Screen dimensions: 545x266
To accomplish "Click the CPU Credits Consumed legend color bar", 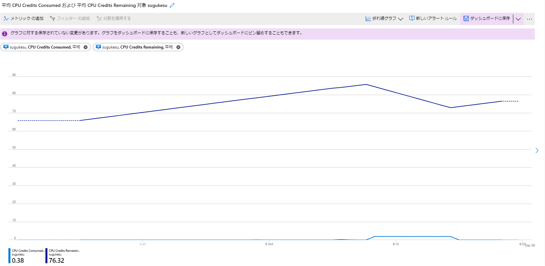I will tap(10, 255).
